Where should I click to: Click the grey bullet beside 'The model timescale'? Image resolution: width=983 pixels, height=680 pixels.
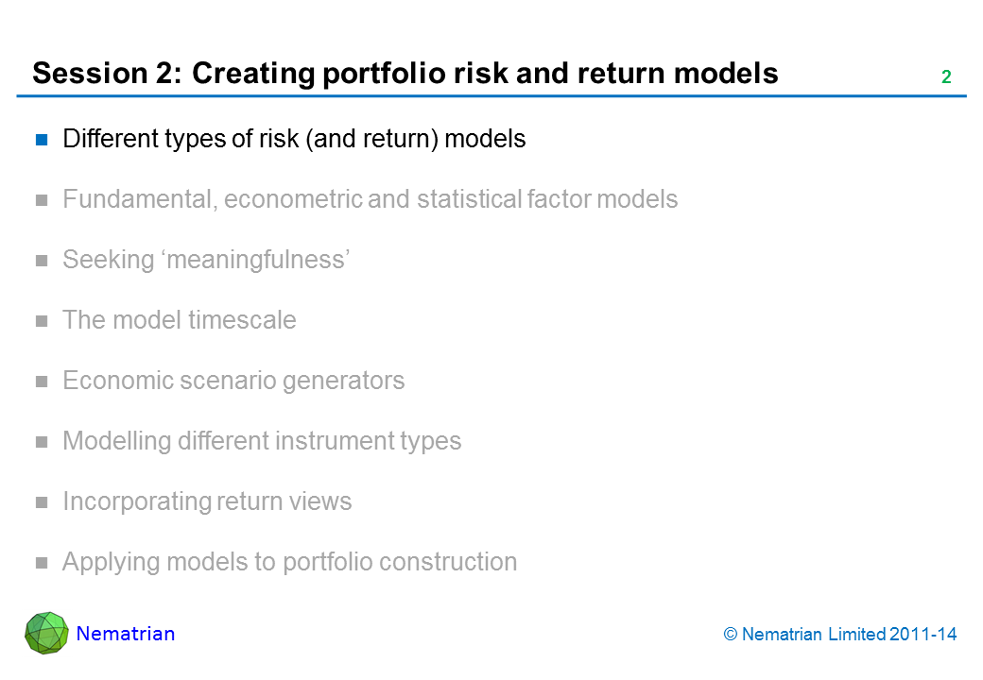tap(42, 321)
